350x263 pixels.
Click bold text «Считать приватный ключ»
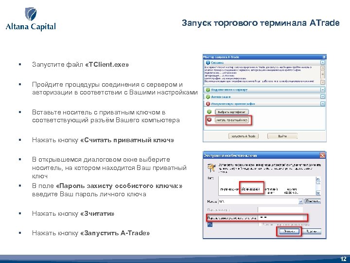(x=127, y=140)
